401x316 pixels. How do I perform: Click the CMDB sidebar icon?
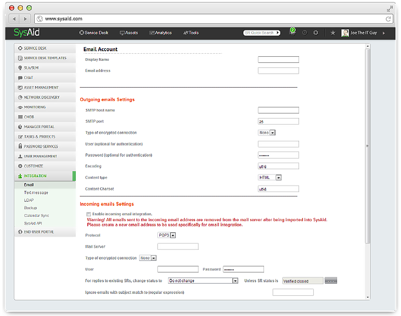pyautogui.click(x=20, y=117)
